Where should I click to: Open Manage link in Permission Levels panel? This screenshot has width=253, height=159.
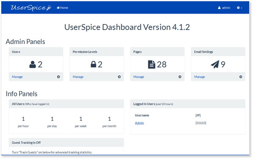(x=78, y=77)
